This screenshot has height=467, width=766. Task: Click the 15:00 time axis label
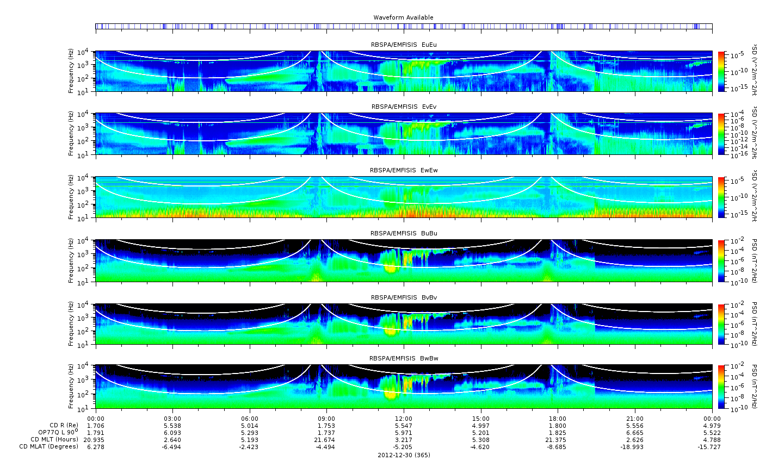(481, 419)
